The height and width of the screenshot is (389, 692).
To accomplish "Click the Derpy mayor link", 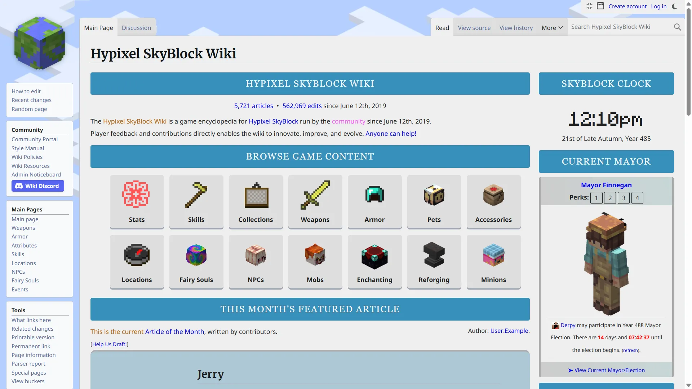I will (x=568, y=325).
